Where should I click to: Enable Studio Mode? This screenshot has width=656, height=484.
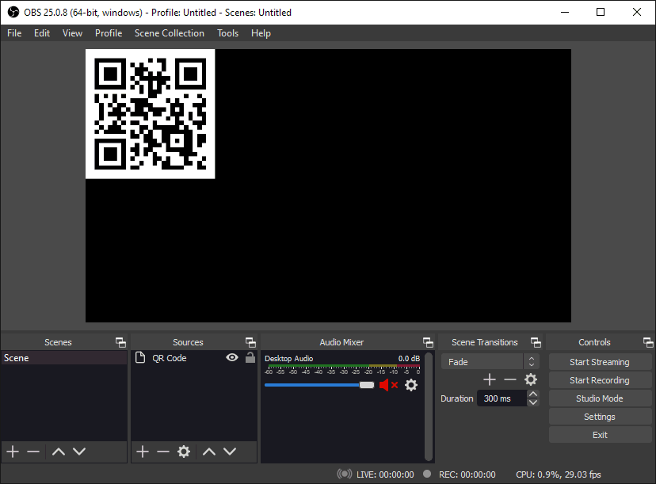coord(600,398)
